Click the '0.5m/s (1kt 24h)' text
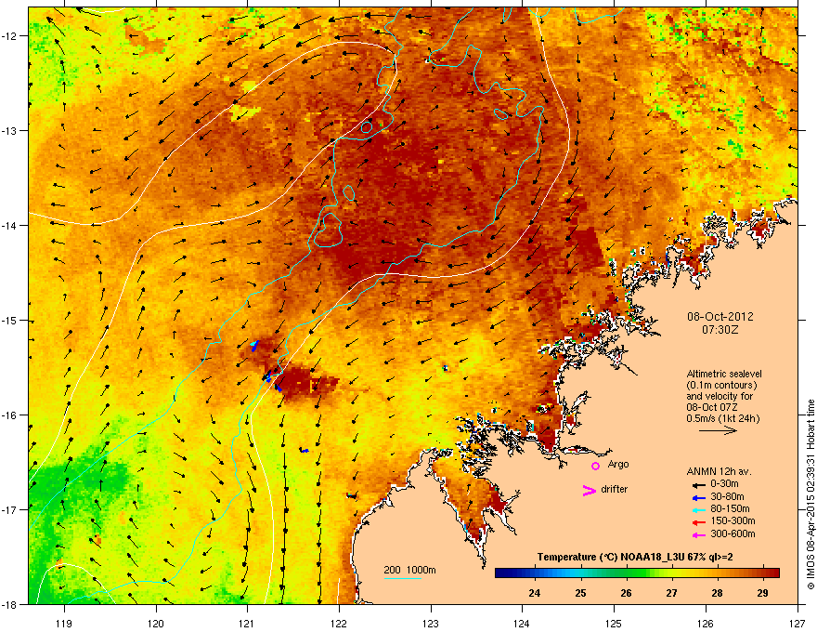 722,418
